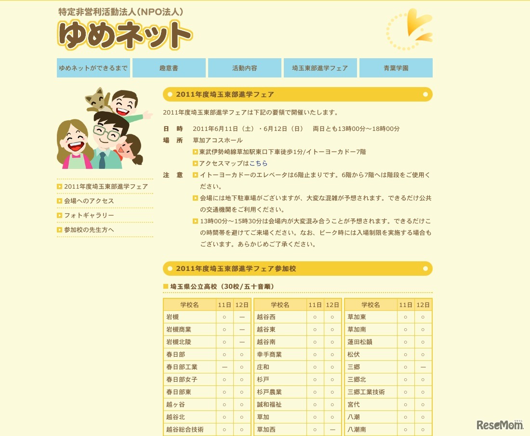
Task: Click the 11日 column header cell
Action: click(224, 305)
